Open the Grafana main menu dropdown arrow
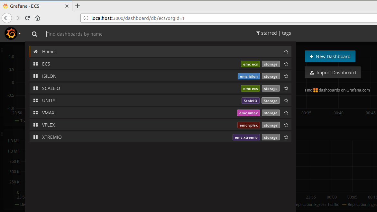The width and height of the screenshot is (377, 212). pos(20,34)
